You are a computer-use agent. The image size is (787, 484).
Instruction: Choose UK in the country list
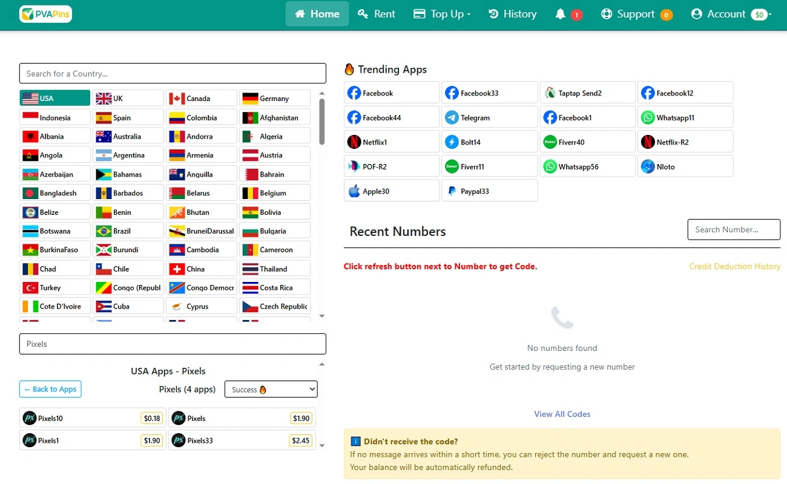[x=128, y=98]
